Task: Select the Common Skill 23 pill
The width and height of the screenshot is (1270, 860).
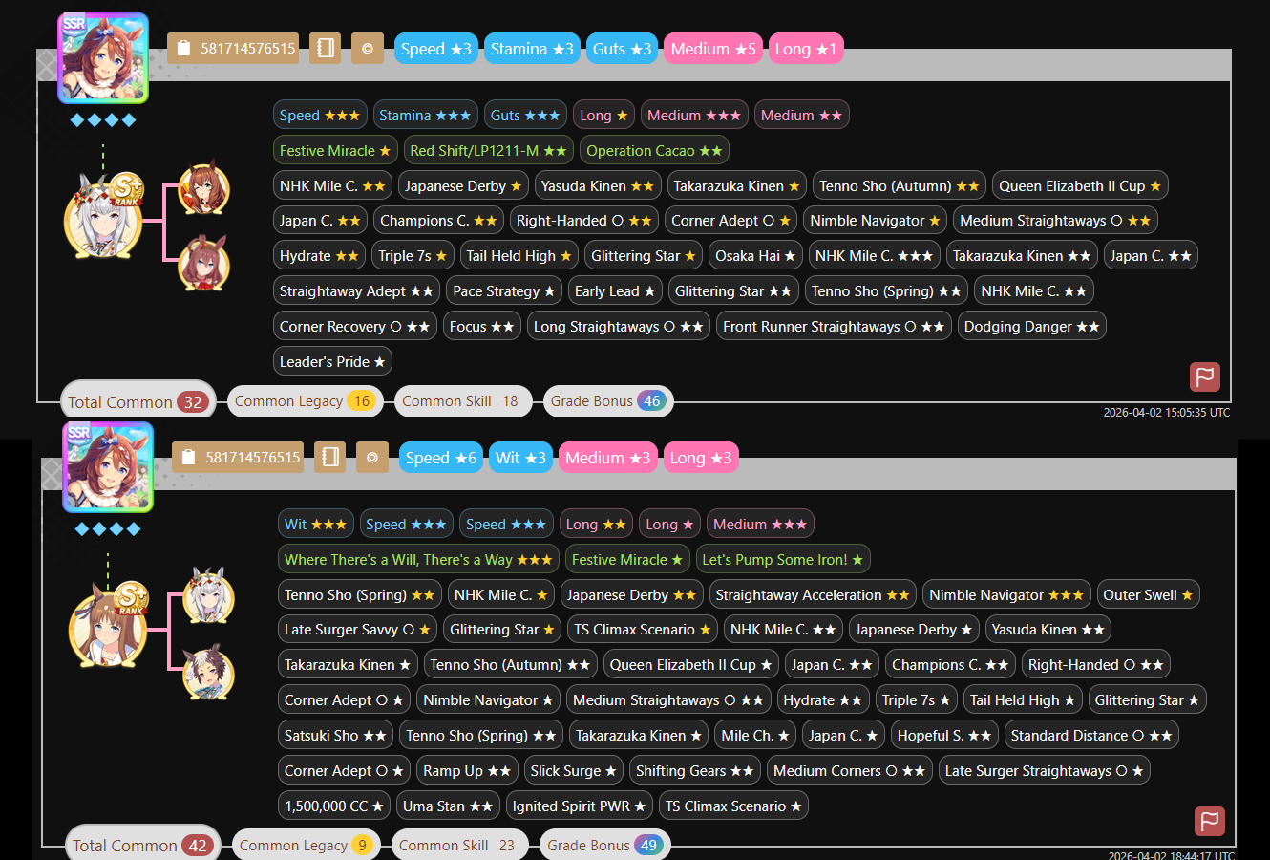Action: (x=459, y=845)
